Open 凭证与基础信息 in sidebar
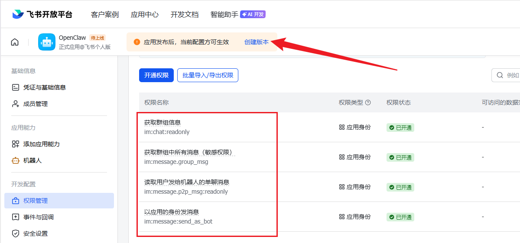Image resolution: width=520 pixels, height=243 pixels. tap(44, 87)
